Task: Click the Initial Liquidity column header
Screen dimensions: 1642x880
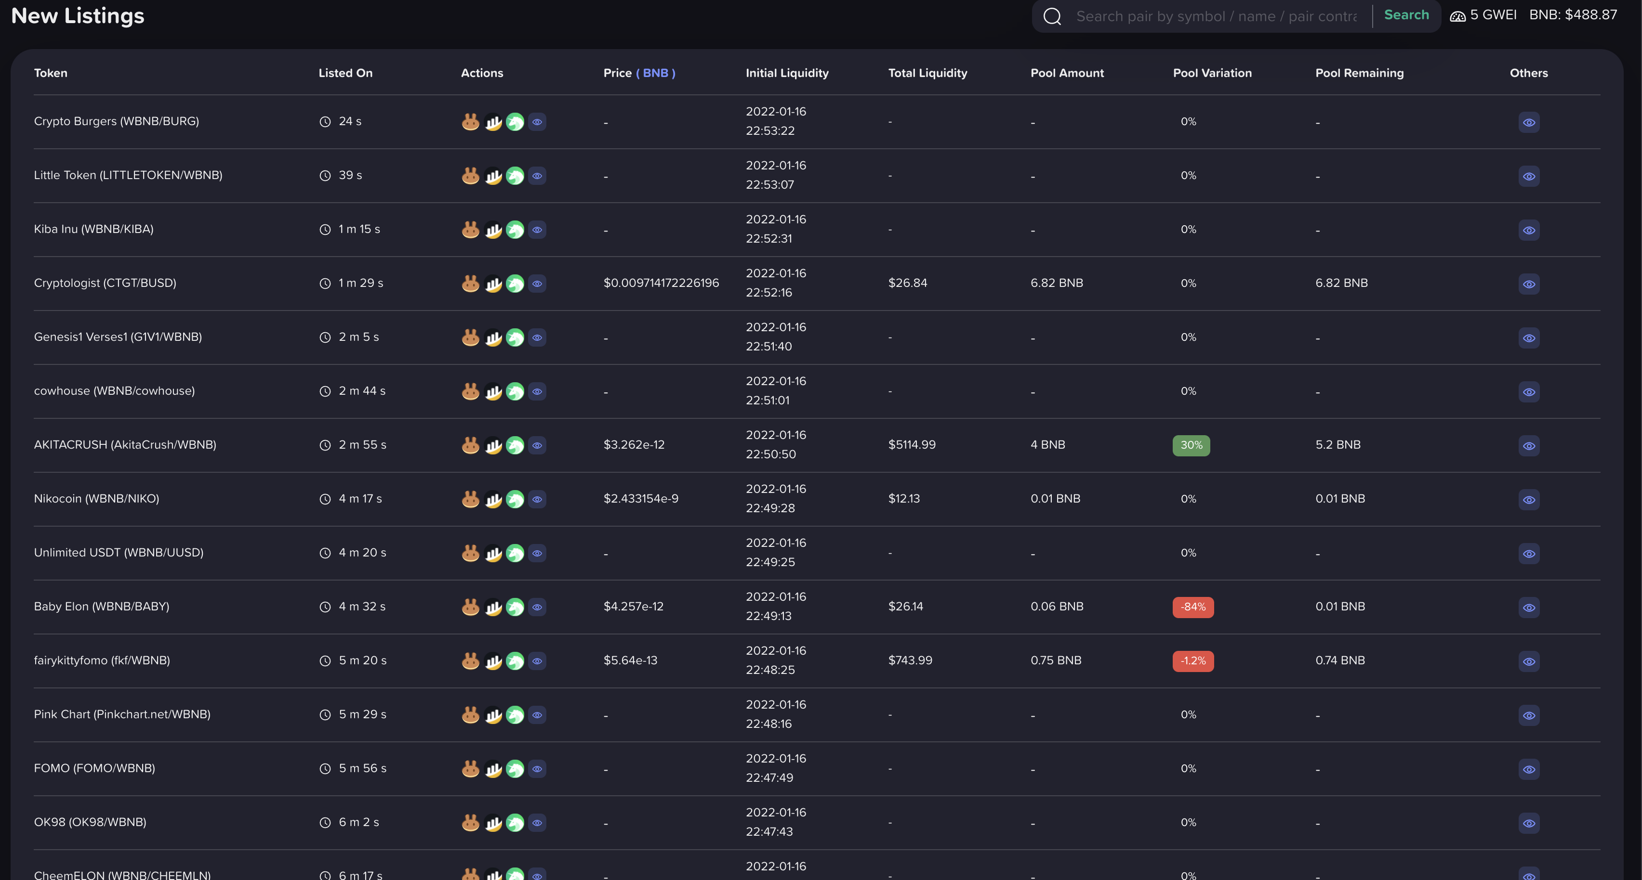Action: (787, 73)
